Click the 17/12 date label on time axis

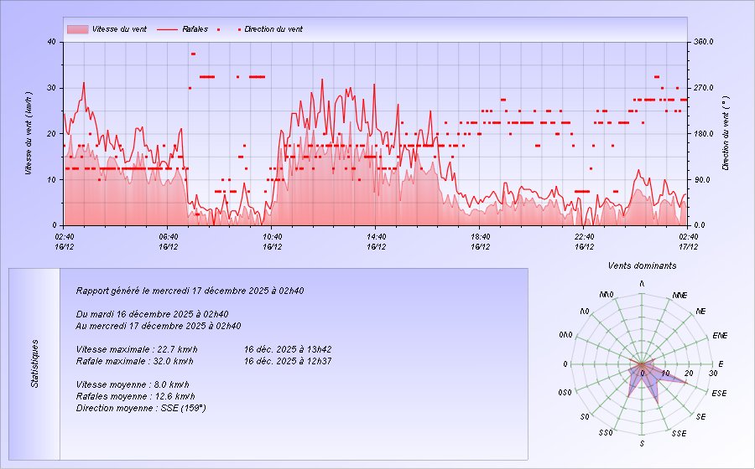click(x=688, y=247)
